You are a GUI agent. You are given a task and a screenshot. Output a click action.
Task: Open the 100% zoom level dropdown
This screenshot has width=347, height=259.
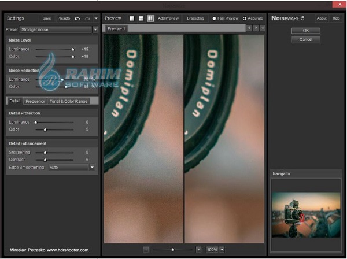click(222, 250)
